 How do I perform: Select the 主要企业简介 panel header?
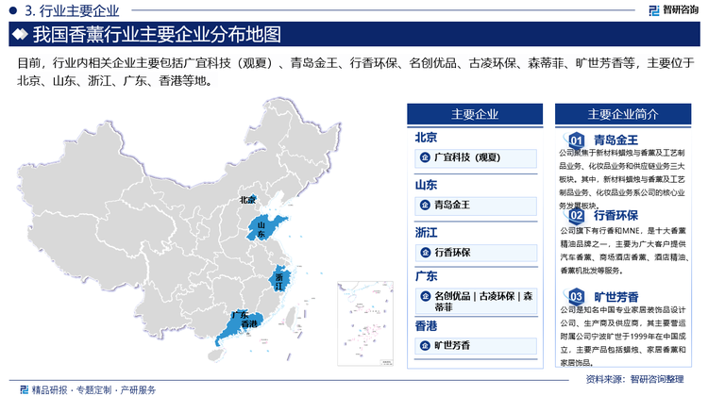tap(623, 114)
